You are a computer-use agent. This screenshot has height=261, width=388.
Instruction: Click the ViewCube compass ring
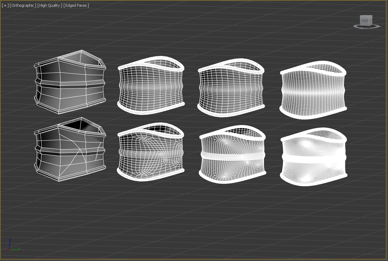coord(367,26)
